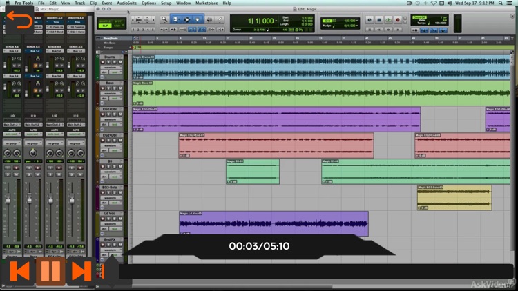Click the Tab to Transients icon
This screenshot has height=291, width=518.
click(173, 30)
